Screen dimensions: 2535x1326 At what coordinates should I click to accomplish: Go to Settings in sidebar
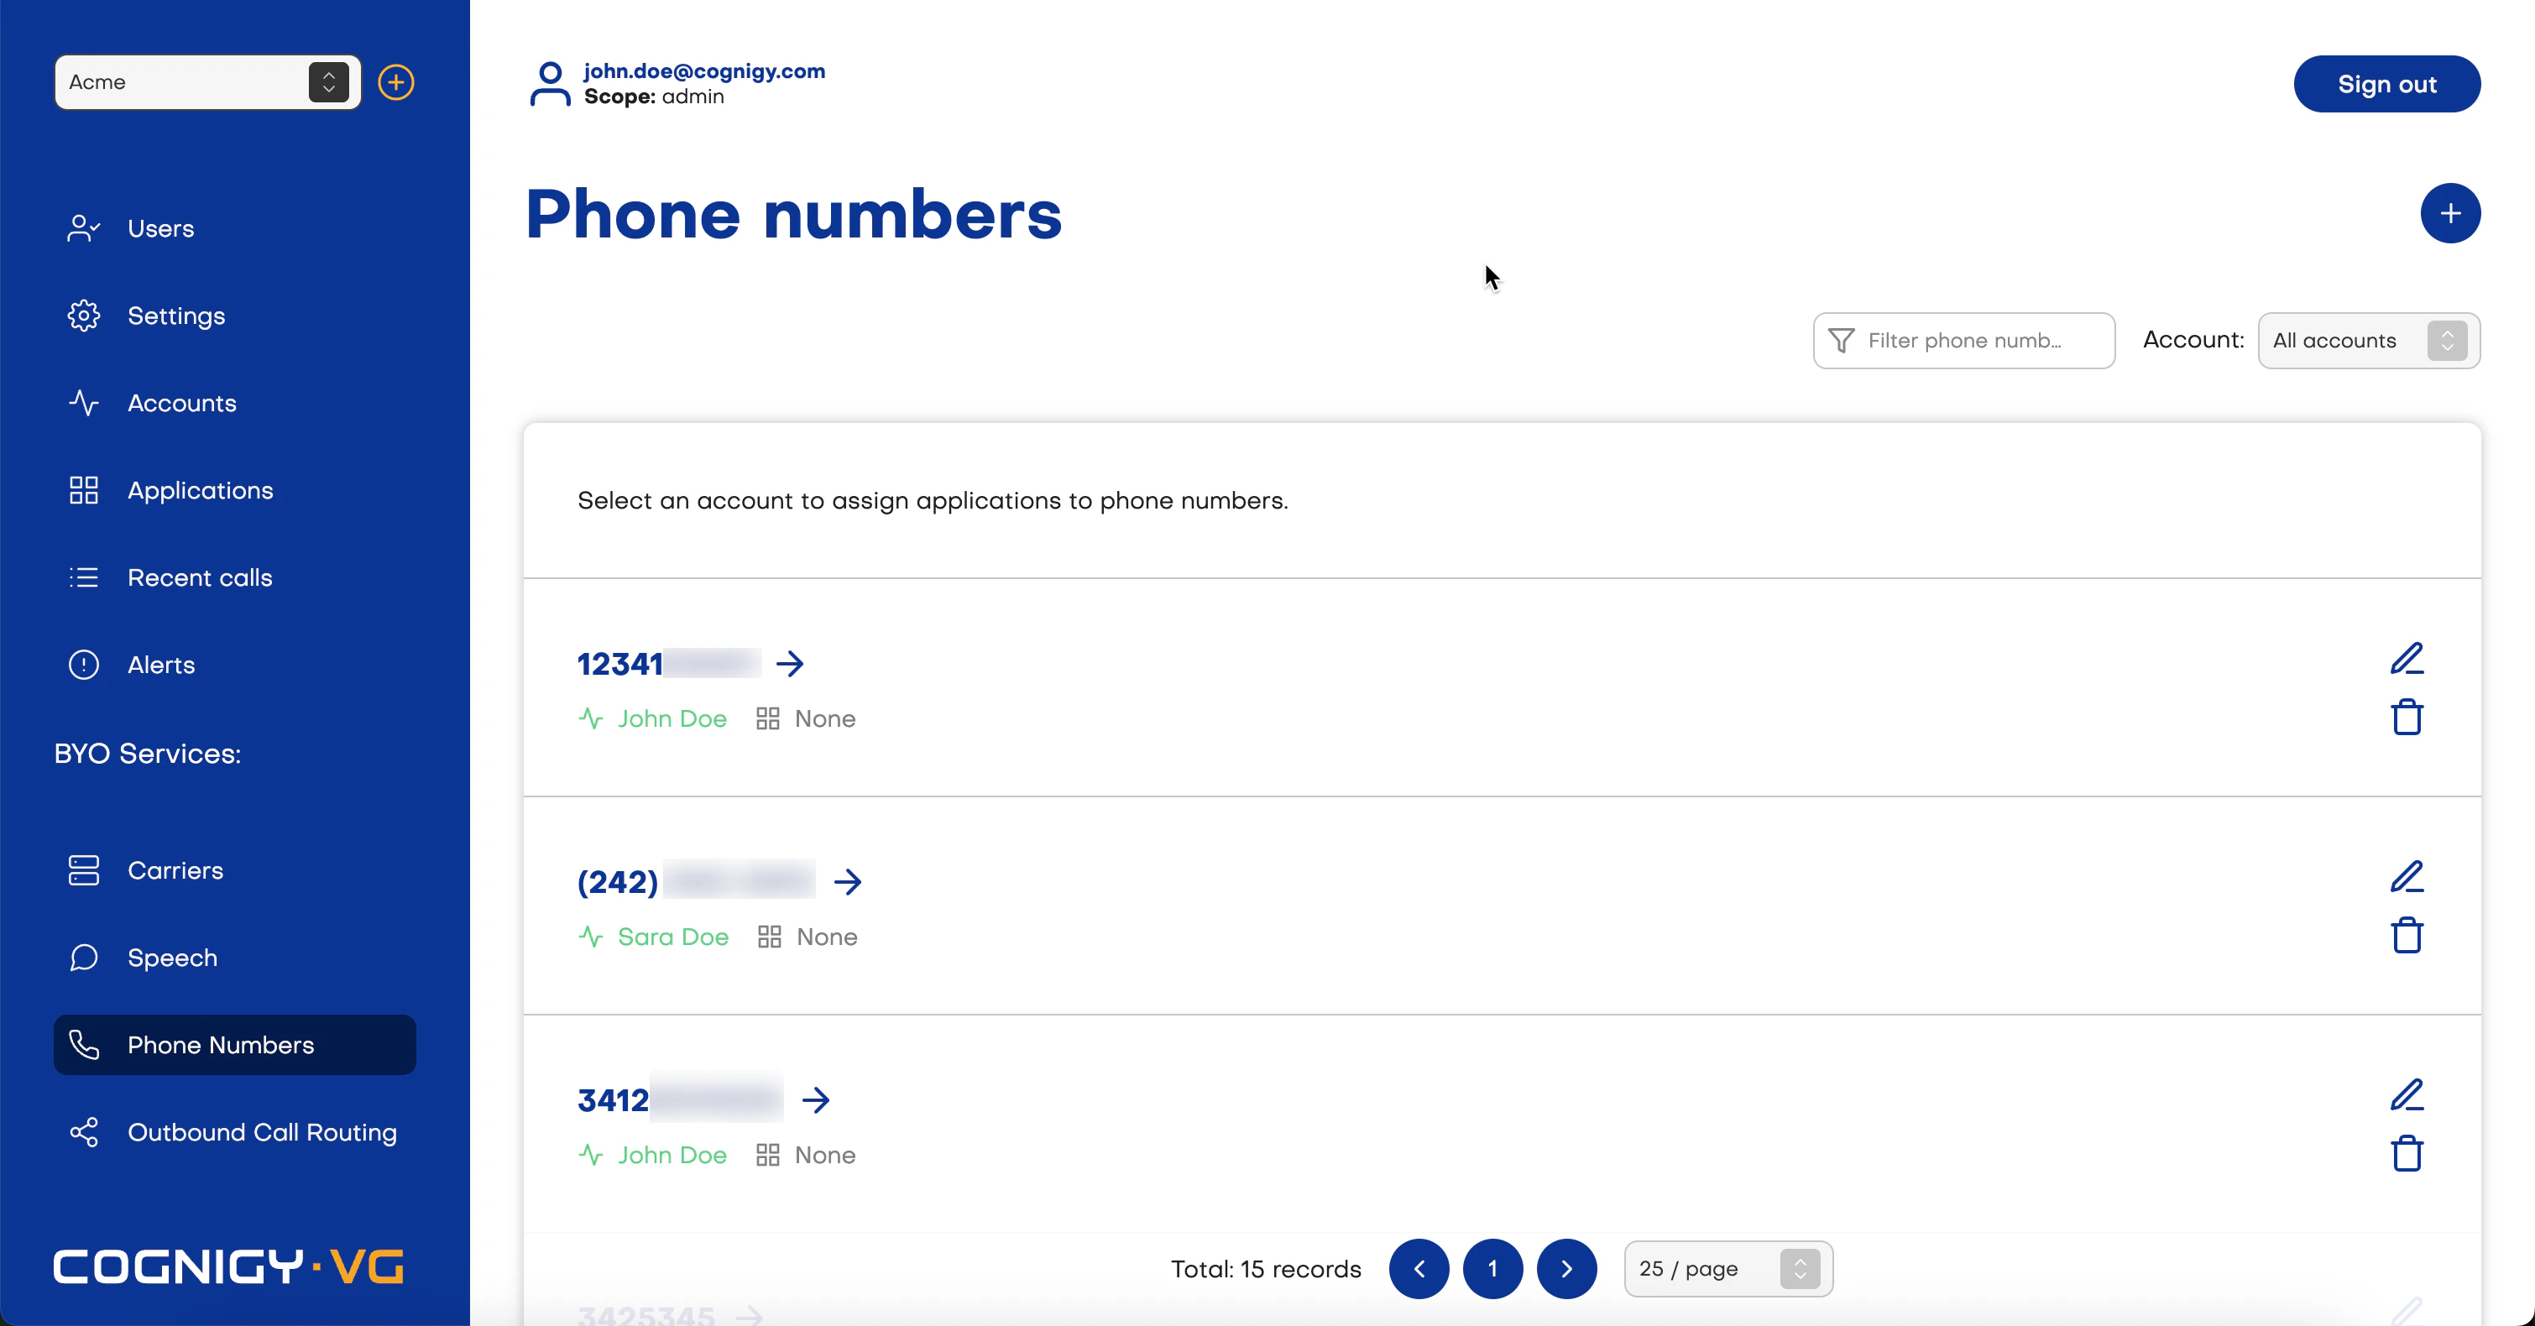tap(234, 316)
